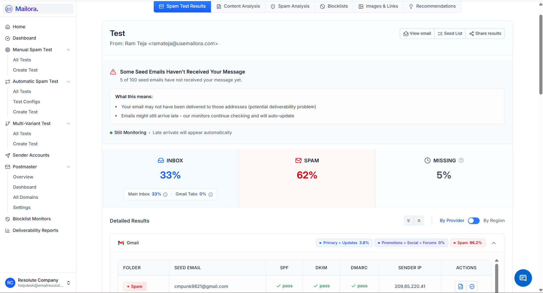543x293 pixels.
Task: Switch the Provider/Region toggle to By Region
Action: 474,221
